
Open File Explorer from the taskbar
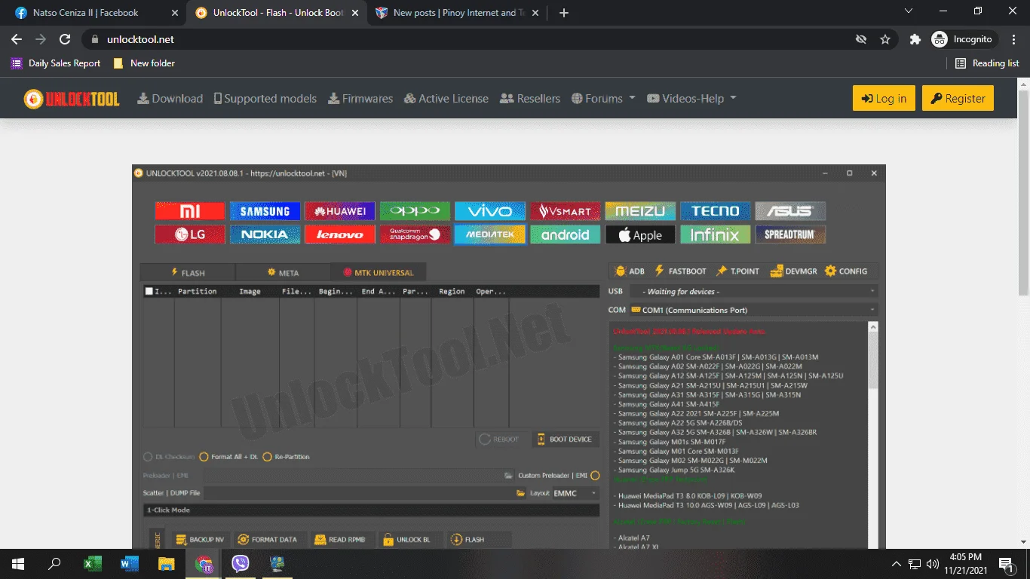167,563
